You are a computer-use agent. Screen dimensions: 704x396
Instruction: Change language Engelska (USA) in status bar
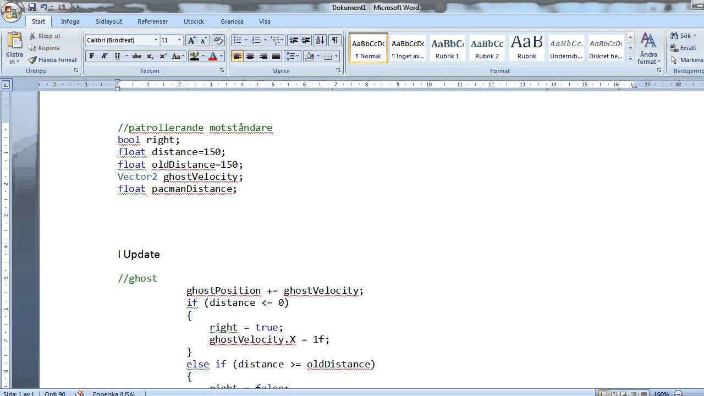pyautogui.click(x=113, y=393)
